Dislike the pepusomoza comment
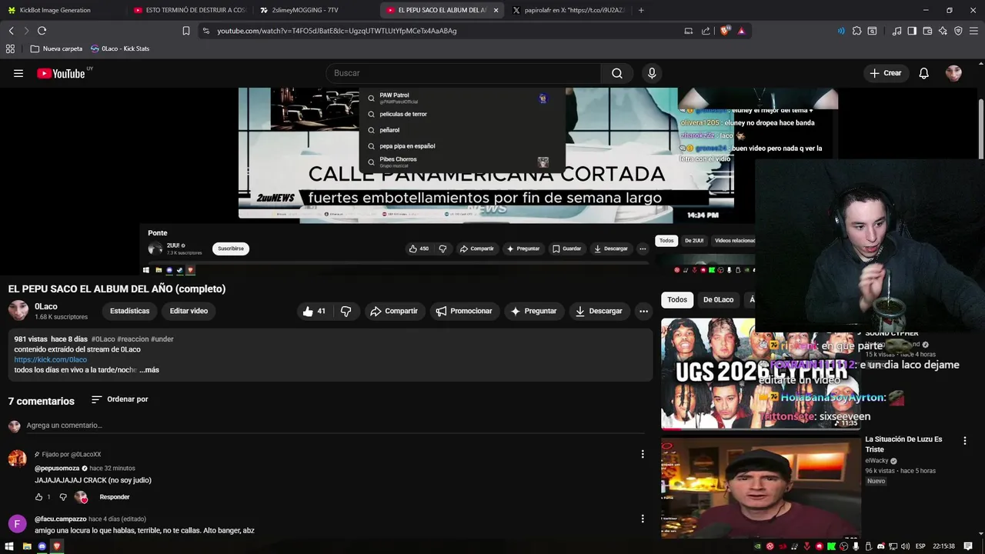Screen dimensions: 985x554 pos(63,497)
